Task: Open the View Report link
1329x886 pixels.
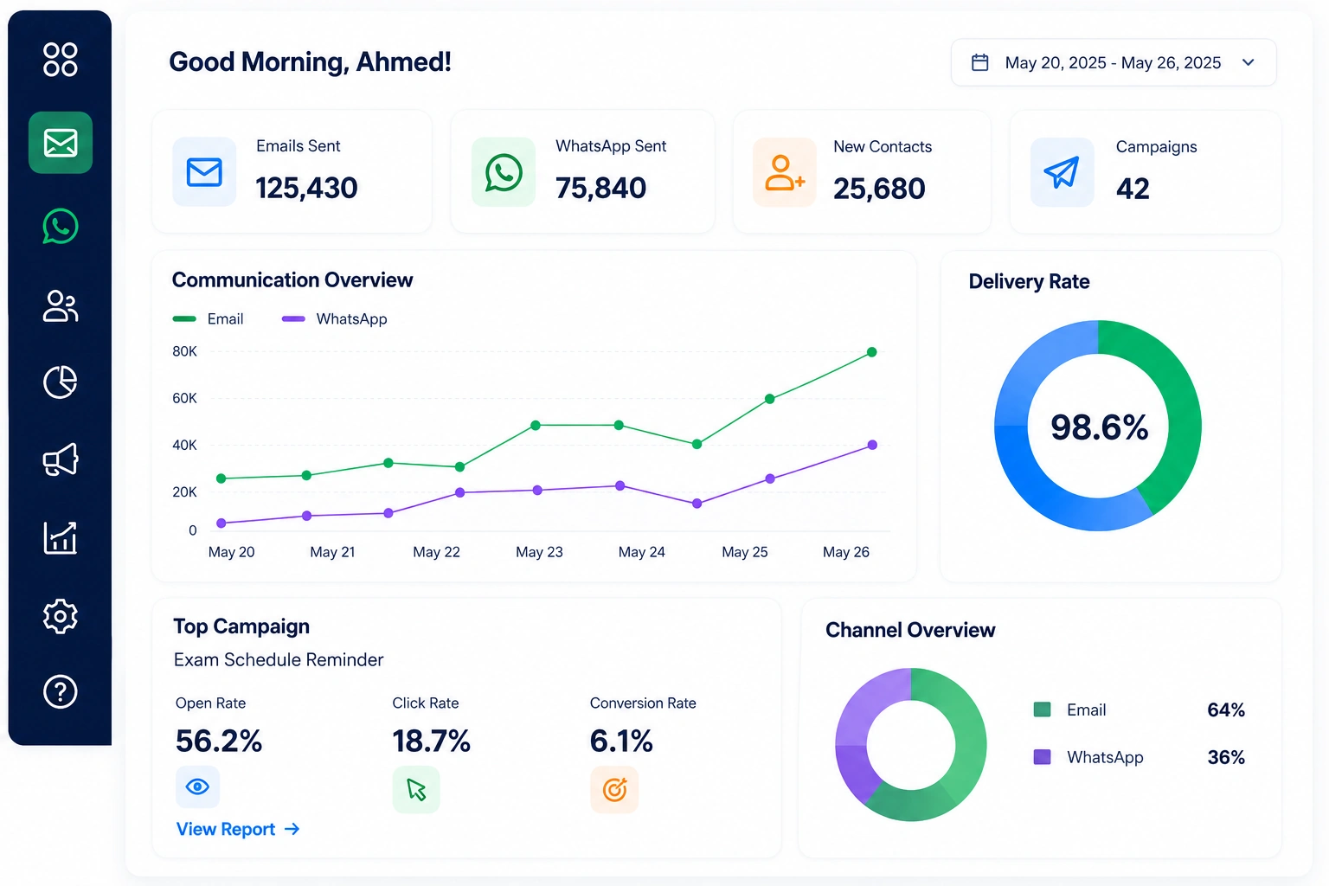Action: [238, 829]
